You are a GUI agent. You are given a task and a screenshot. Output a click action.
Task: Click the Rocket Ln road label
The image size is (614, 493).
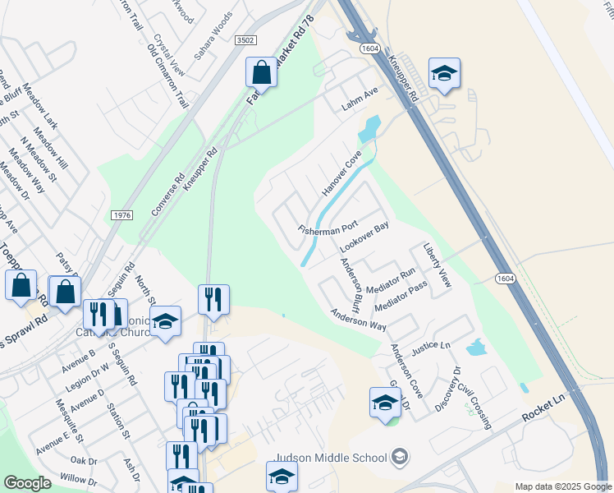point(543,408)
